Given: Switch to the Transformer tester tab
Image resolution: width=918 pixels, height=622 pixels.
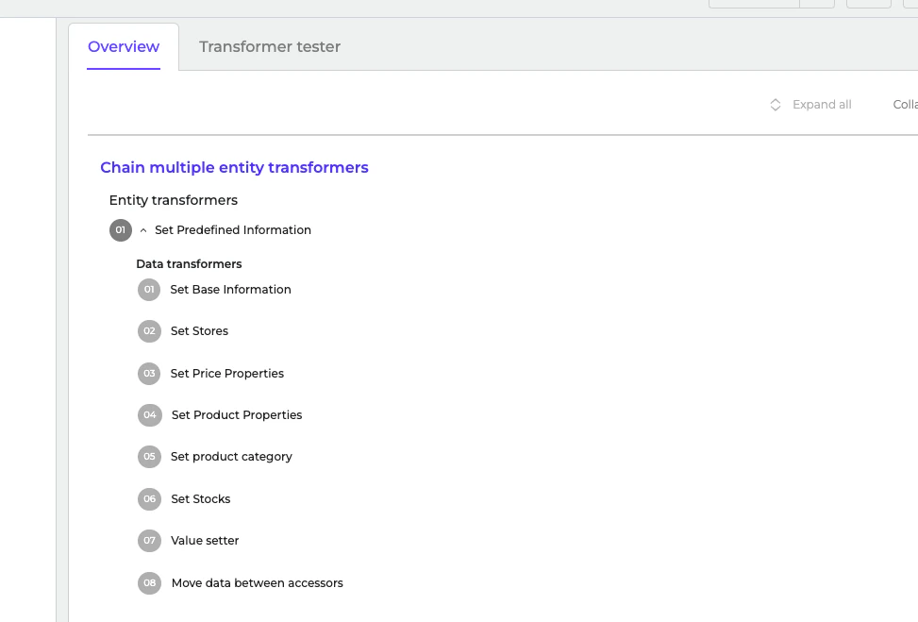Looking at the screenshot, I should click(270, 46).
